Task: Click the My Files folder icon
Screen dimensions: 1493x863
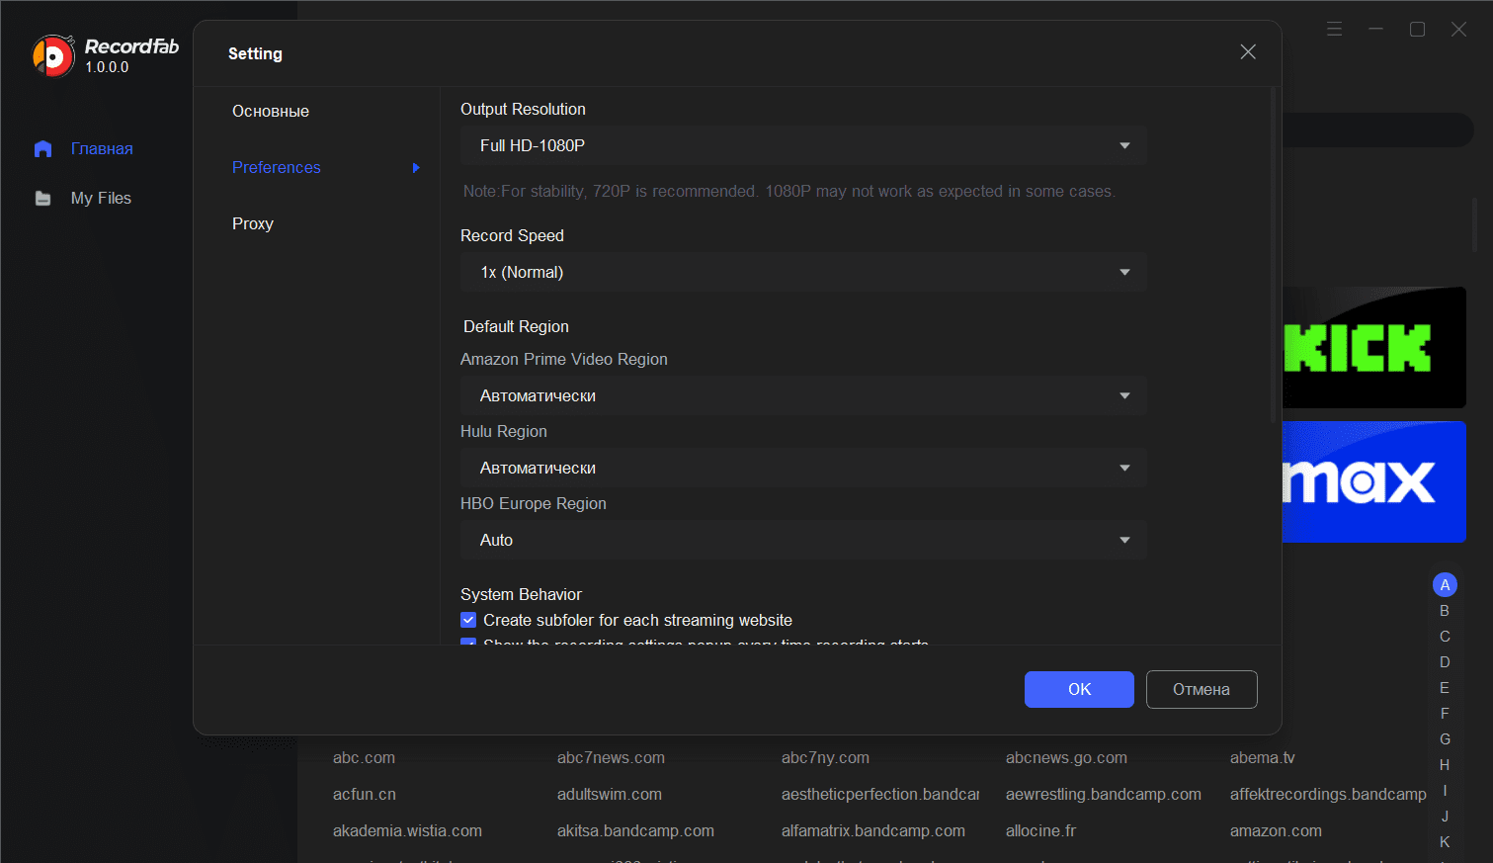Action: 42,199
